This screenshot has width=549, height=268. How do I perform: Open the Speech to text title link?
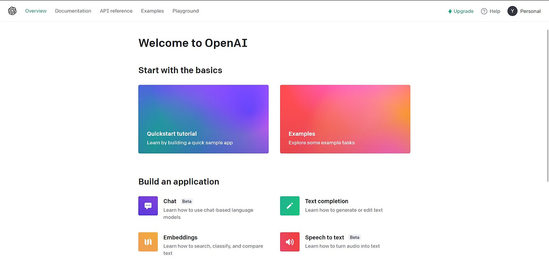pyautogui.click(x=325, y=237)
